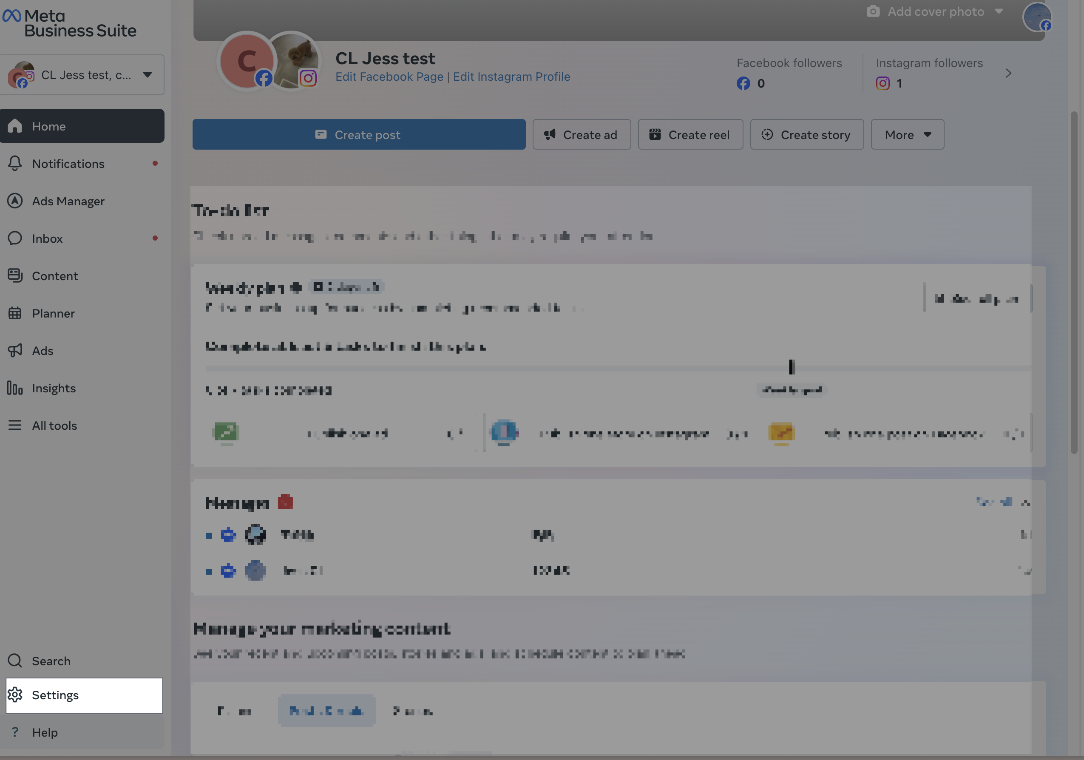The width and height of the screenshot is (1084, 760).
Task: Click the Search magnifier icon
Action: (x=14, y=661)
